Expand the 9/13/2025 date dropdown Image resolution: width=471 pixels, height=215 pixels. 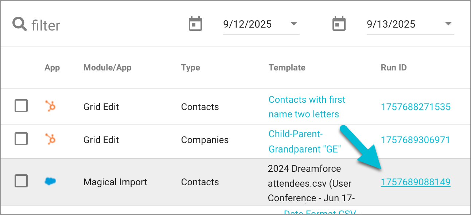pyautogui.click(x=448, y=24)
